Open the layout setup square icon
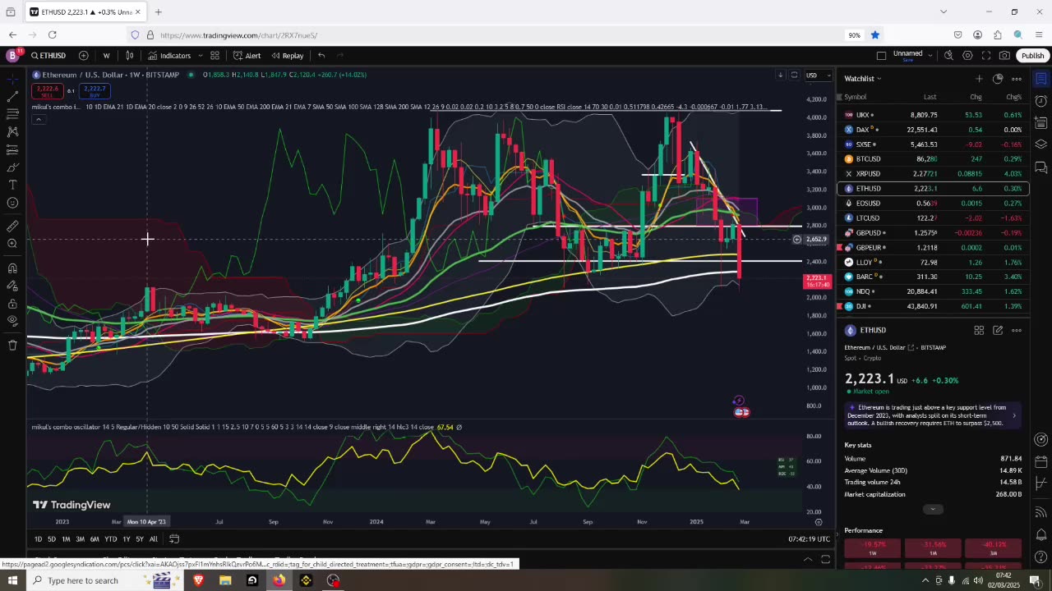 [x=881, y=56]
